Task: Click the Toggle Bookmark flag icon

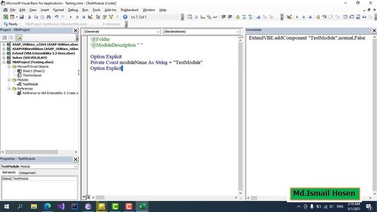Action: 258,17
